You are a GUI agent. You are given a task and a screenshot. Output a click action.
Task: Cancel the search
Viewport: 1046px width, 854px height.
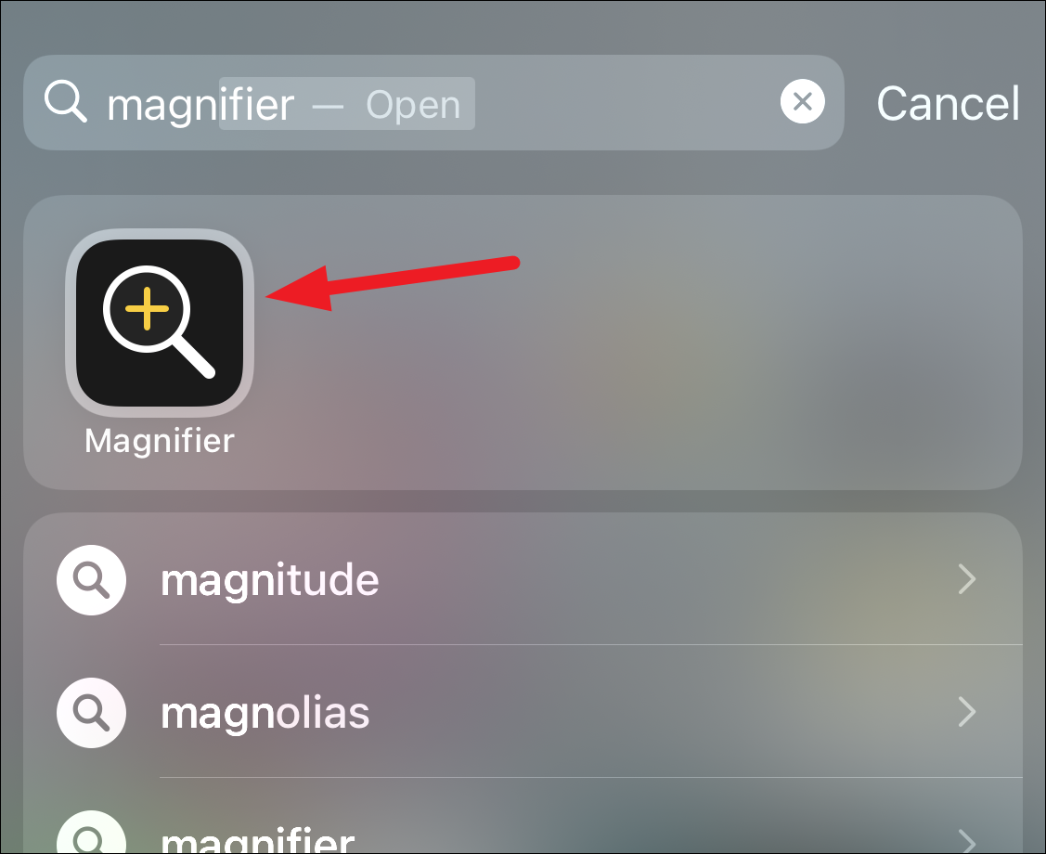point(948,103)
